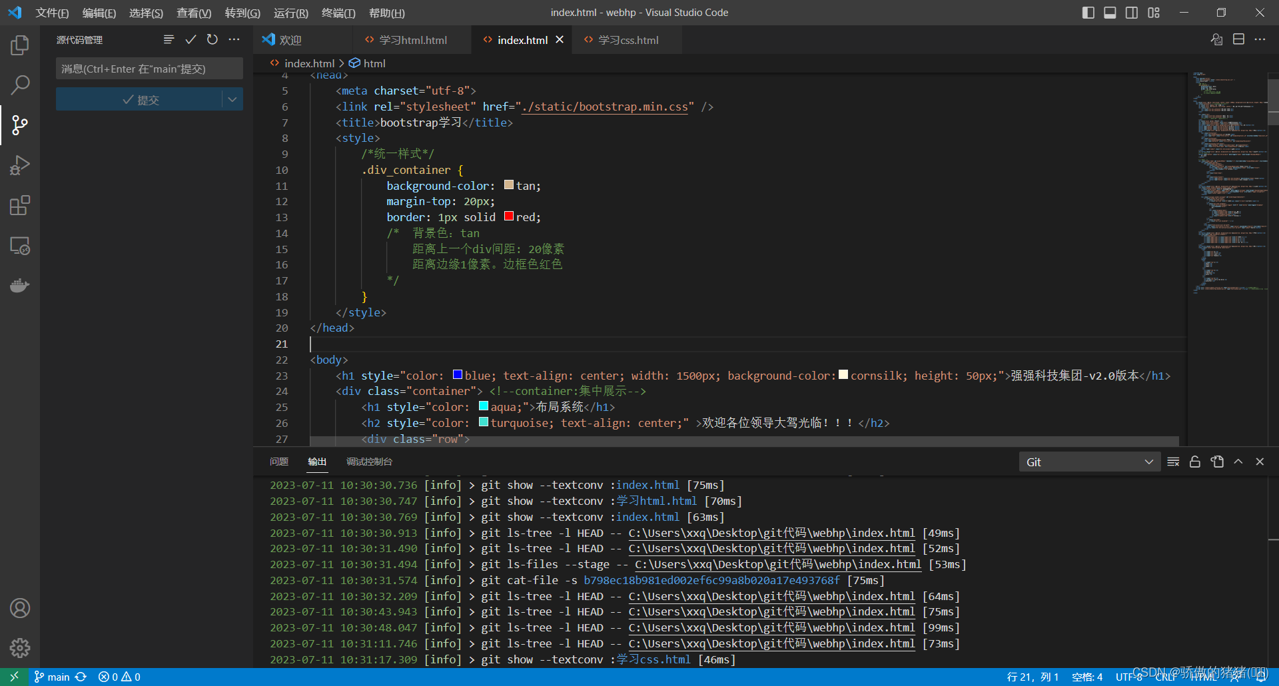Open the Manage gear icon
Viewport: 1279px width, 686px height.
click(20, 647)
